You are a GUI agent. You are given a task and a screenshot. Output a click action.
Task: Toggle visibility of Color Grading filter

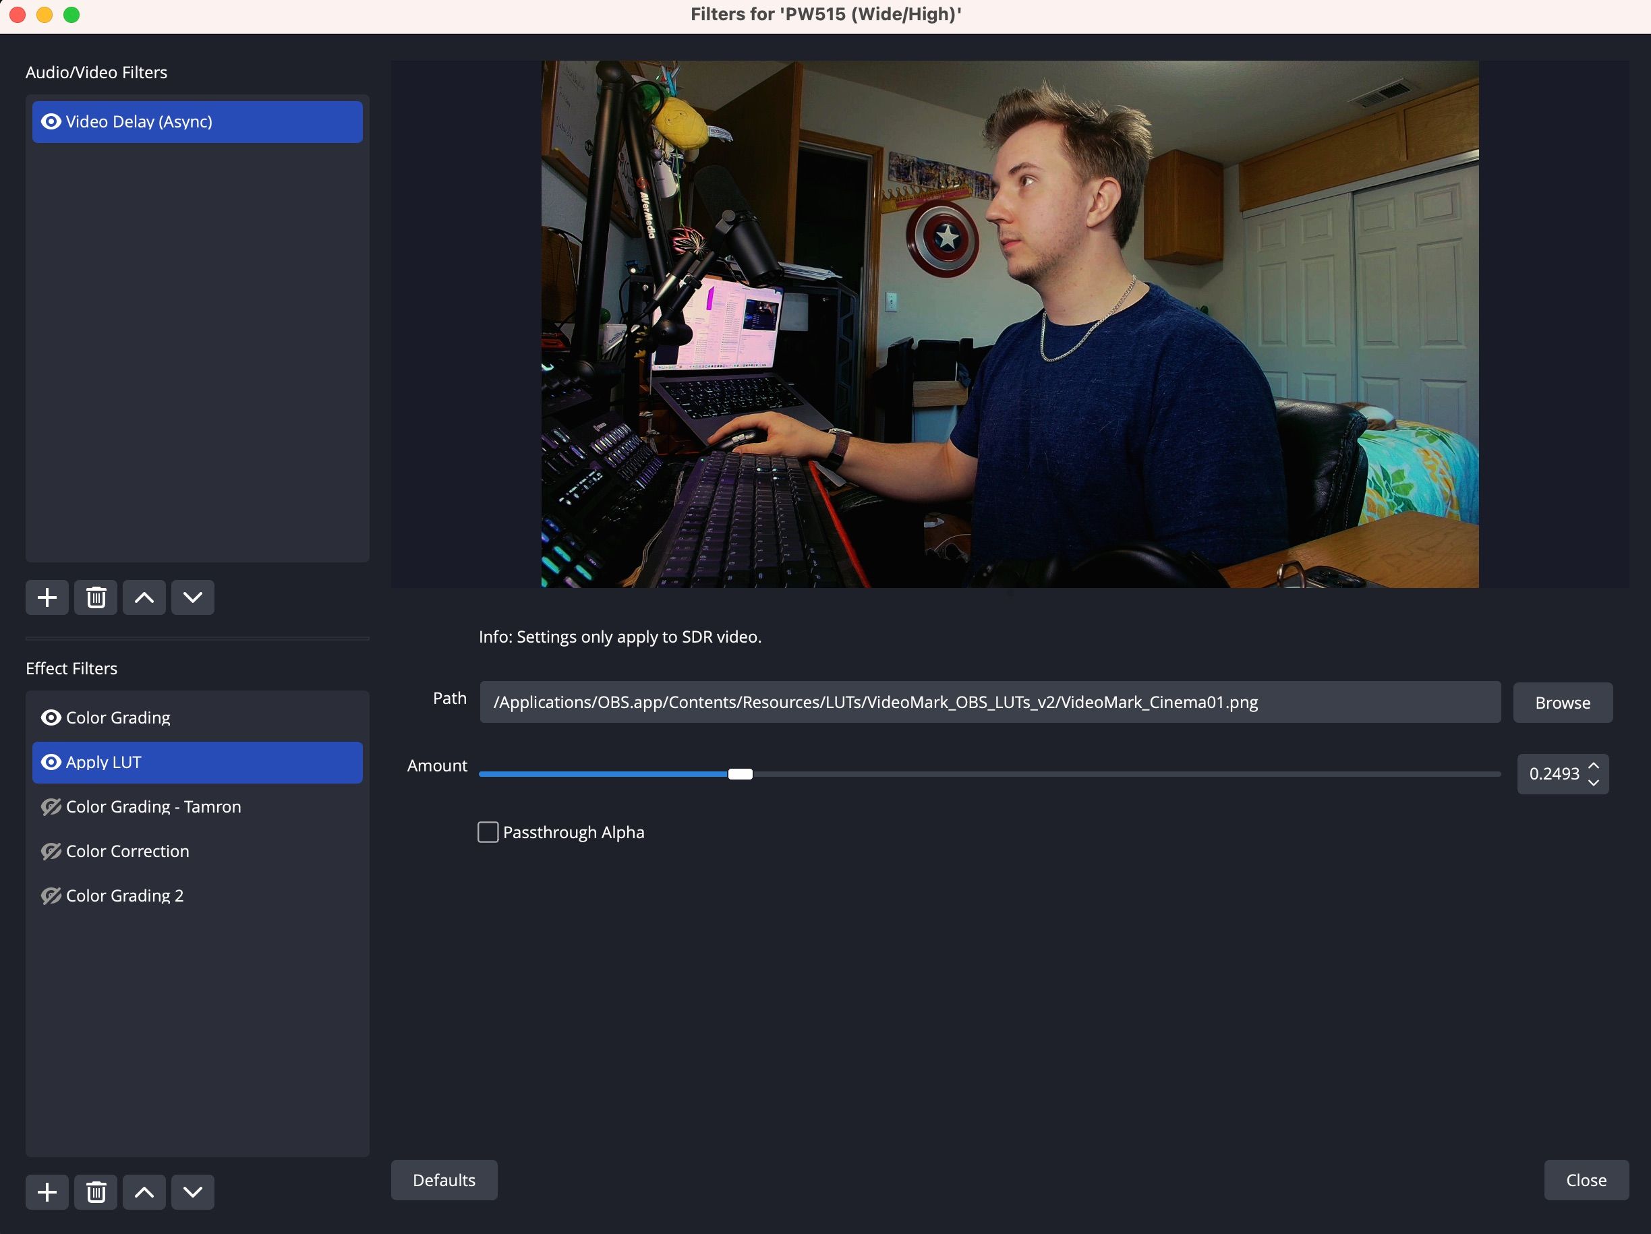point(51,717)
